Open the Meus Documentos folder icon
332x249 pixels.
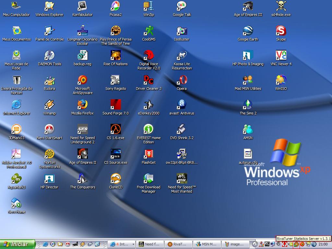[16, 30]
